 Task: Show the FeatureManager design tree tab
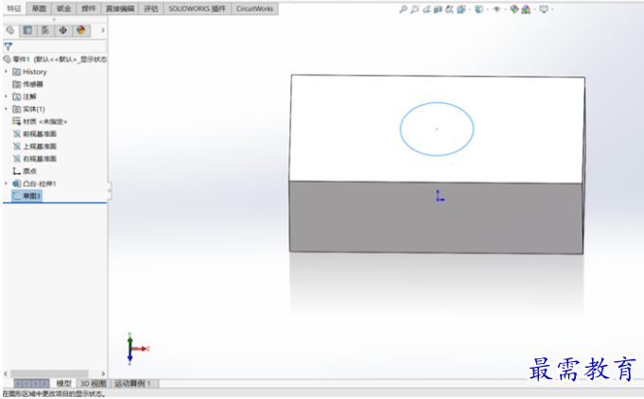tap(10, 30)
